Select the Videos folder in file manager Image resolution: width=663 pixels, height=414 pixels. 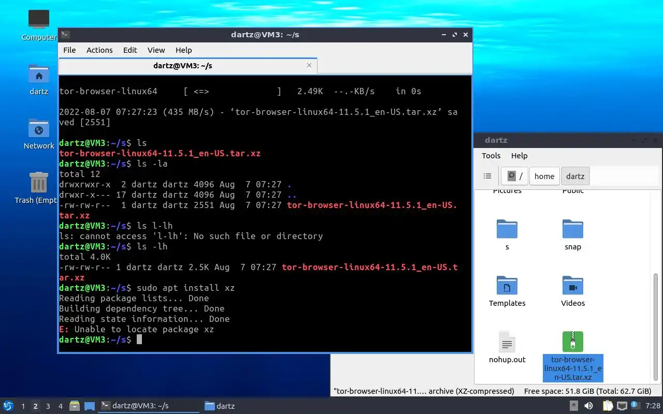573,291
